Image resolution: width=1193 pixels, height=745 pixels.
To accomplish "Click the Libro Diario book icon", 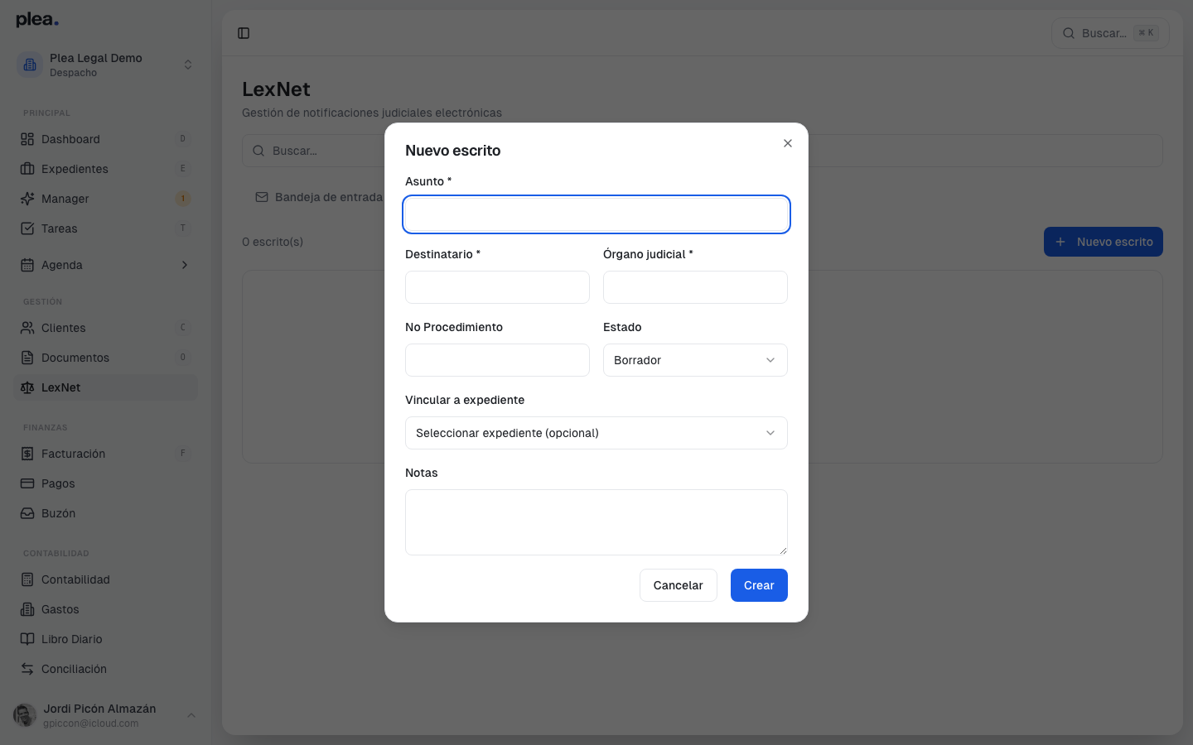I will point(27,639).
